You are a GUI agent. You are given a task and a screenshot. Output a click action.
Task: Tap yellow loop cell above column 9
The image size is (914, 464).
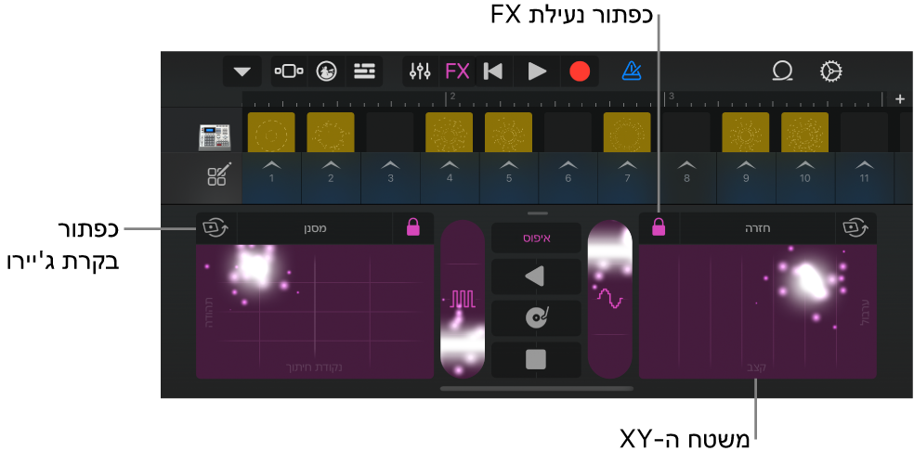click(746, 132)
